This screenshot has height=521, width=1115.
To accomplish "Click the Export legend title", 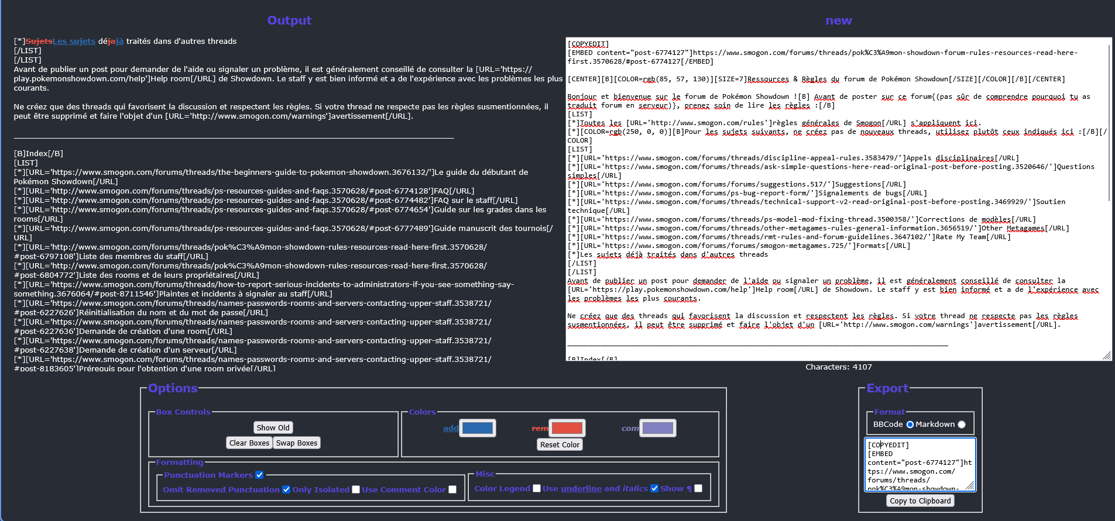I will (x=887, y=388).
